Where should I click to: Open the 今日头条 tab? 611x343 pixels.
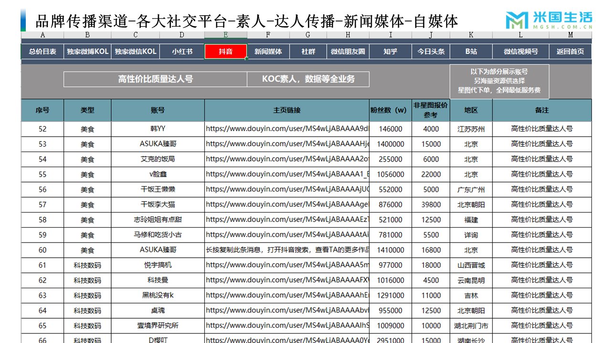point(431,51)
